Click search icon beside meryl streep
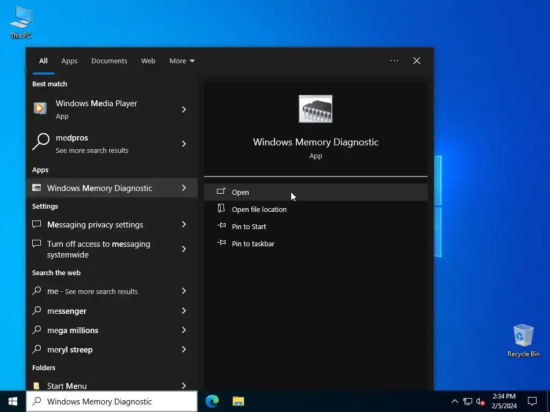Image resolution: width=550 pixels, height=412 pixels. pos(37,349)
